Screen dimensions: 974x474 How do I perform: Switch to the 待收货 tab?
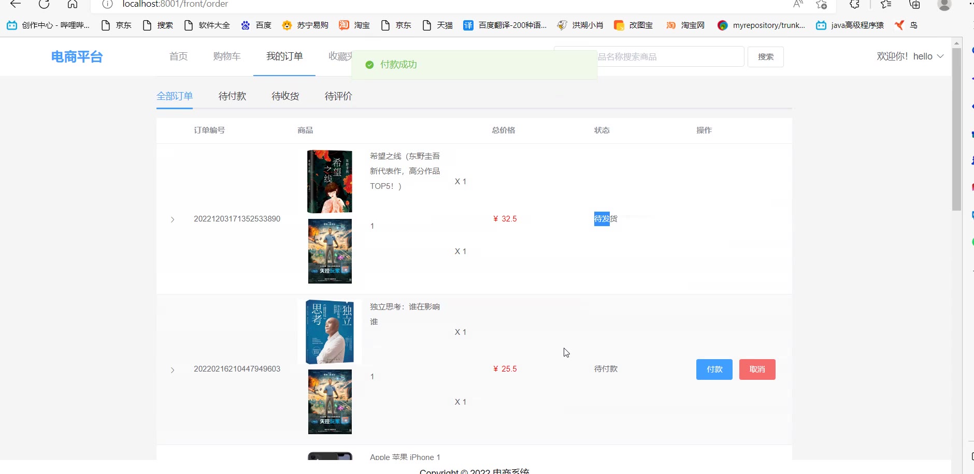coord(285,96)
